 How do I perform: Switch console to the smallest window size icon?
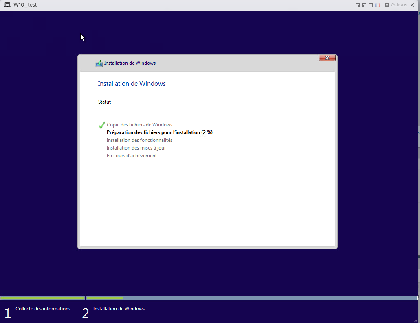click(358, 5)
